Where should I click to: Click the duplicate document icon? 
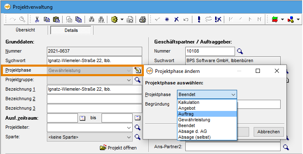pos(69,19)
